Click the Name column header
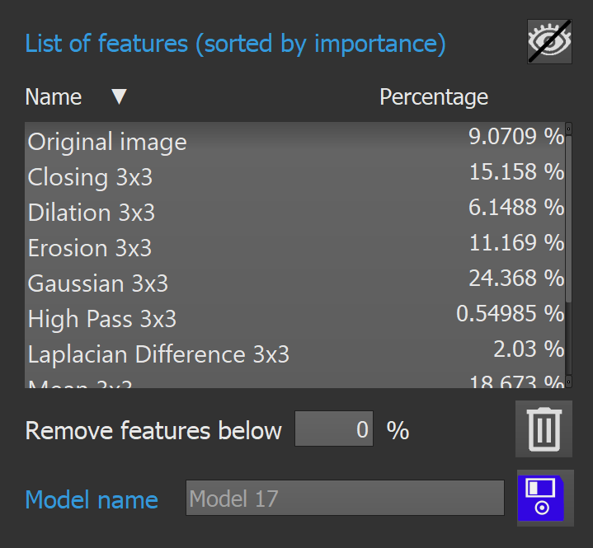593x548 pixels. (54, 97)
